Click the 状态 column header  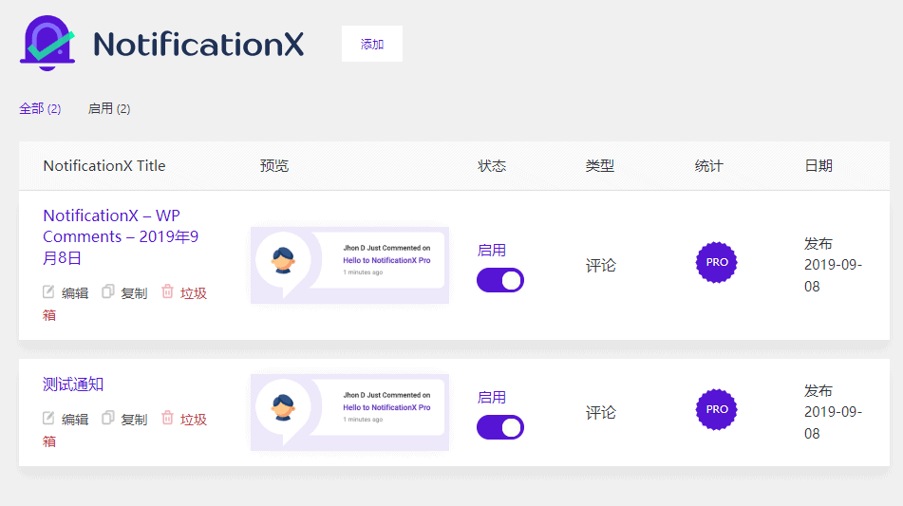pos(492,166)
